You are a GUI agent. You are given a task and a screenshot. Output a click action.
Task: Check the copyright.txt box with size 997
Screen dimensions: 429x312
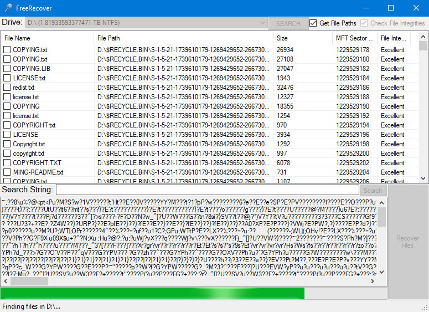coord(7,153)
